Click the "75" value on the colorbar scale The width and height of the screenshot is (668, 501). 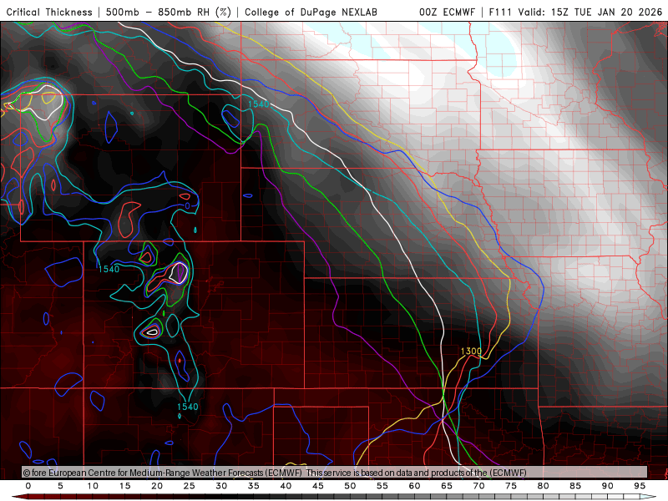coord(511,486)
